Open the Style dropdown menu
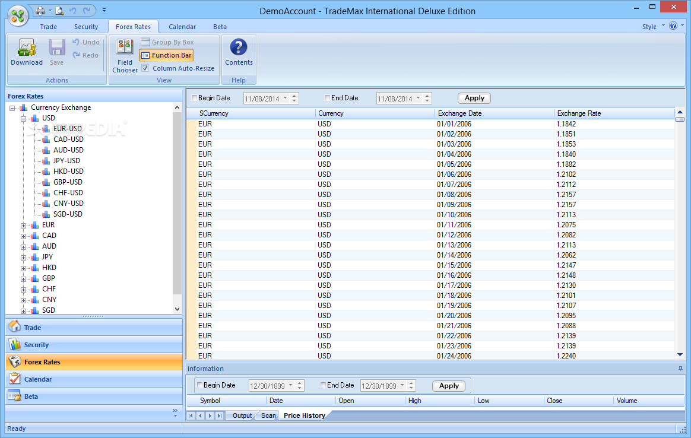Screen dimensions: 691x438 point(653,27)
